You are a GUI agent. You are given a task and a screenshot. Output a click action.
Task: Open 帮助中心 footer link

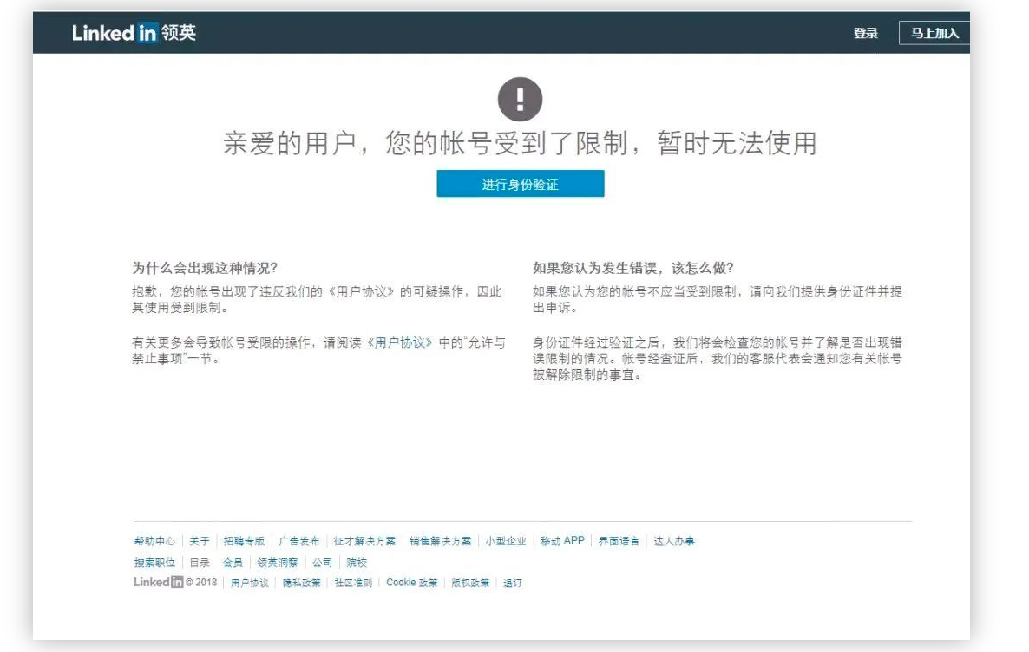point(154,541)
